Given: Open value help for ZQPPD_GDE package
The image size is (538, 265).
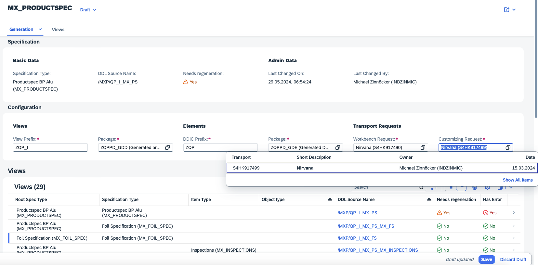Looking at the screenshot, I should [338, 147].
